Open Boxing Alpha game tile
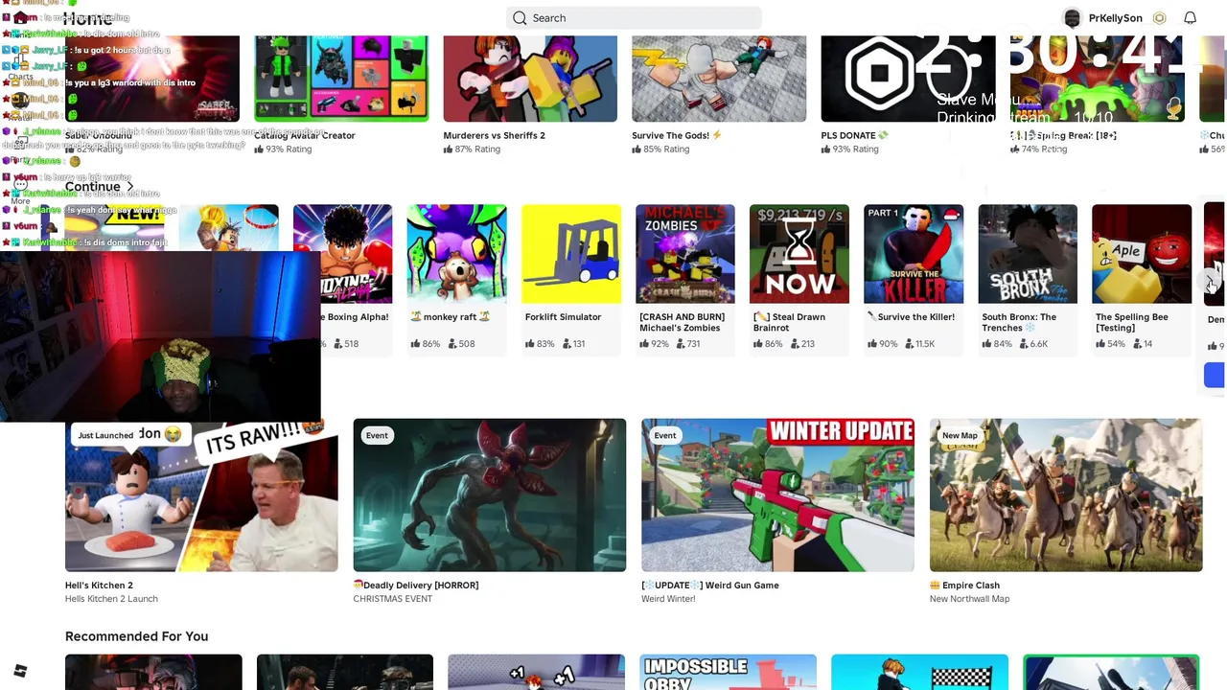 (342, 254)
